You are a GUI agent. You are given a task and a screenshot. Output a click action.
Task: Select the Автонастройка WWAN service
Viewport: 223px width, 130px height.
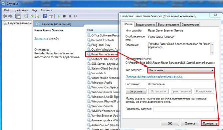103,120
